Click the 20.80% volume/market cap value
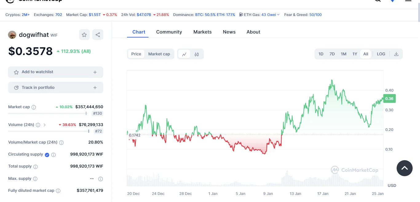420x202 pixels. [x=96, y=142]
